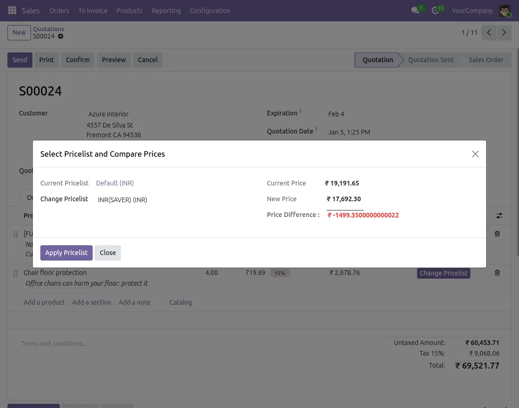Open the Change Pricelist INR(SAVER) dropdown
519x408 pixels.
(x=122, y=199)
